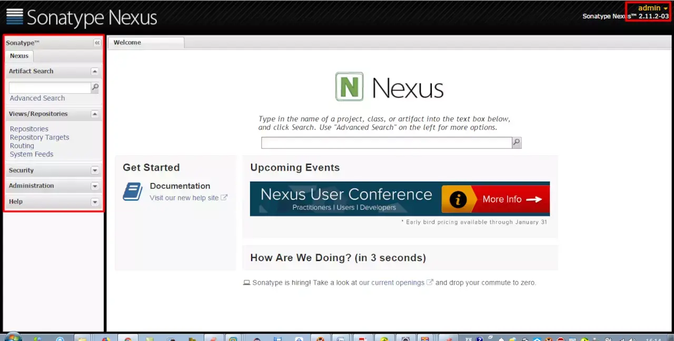Image resolution: width=674 pixels, height=341 pixels.
Task: Open Routing view
Action: (22, 146)
